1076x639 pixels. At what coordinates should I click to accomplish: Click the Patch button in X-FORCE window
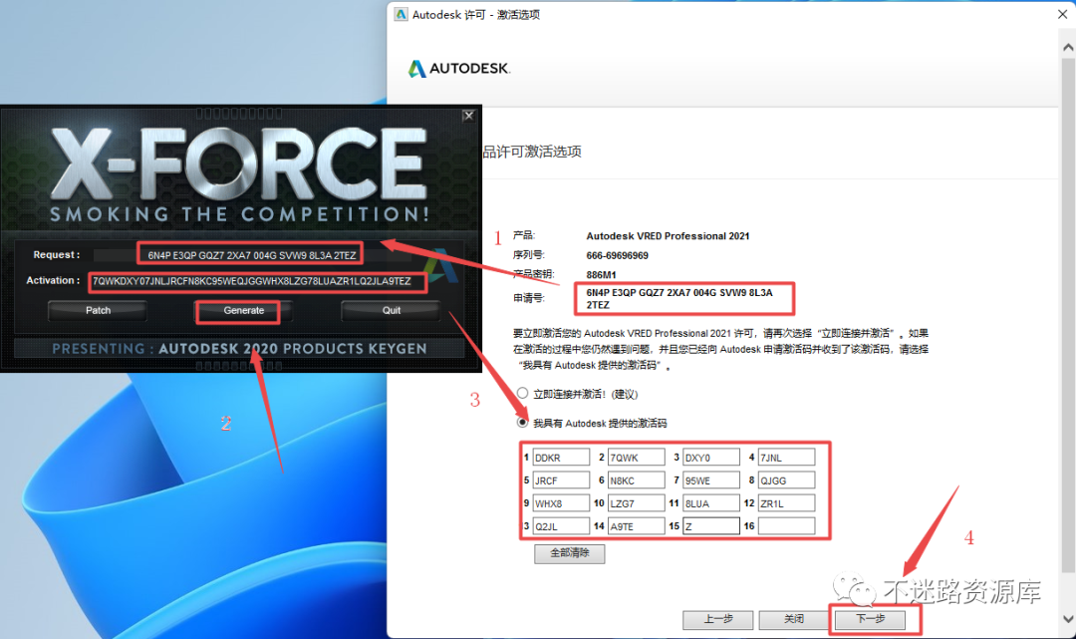pos(98,311)
